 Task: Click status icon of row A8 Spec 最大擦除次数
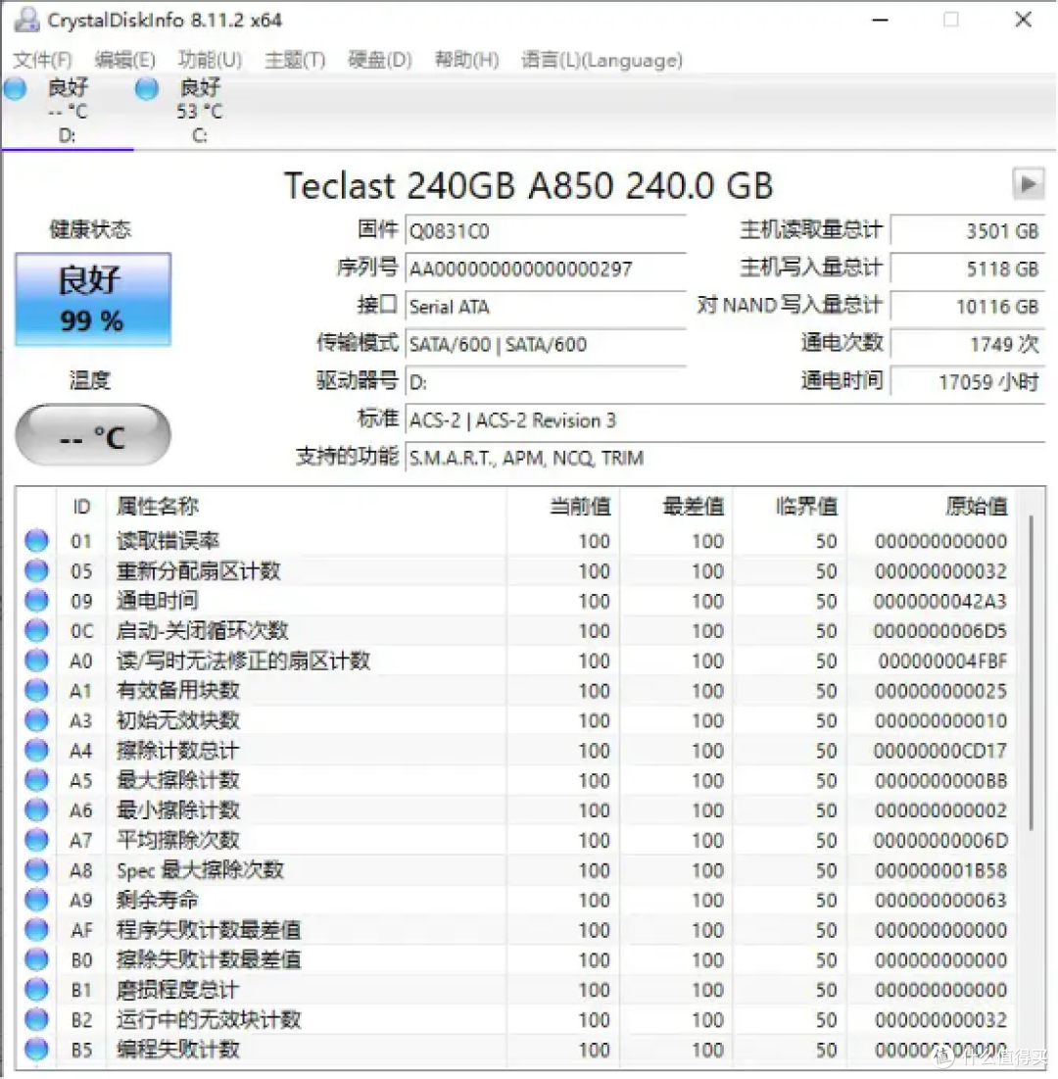pos(36,870)
